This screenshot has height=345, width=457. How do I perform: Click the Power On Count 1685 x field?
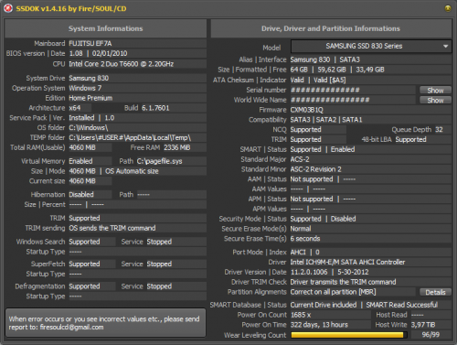pyautogui.click(x=330, y=315)
